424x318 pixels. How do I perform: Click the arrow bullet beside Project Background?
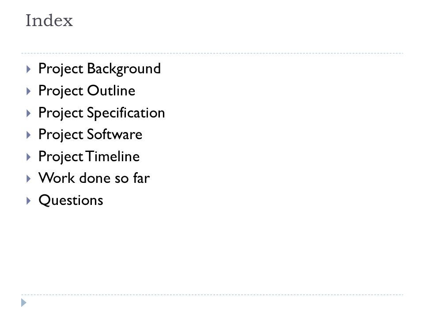[28, 69]
